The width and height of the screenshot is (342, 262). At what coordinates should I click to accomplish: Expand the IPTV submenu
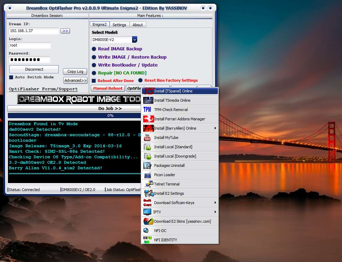click(215, 212)
